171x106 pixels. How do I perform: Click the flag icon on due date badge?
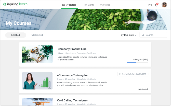[x=120, y=74]
